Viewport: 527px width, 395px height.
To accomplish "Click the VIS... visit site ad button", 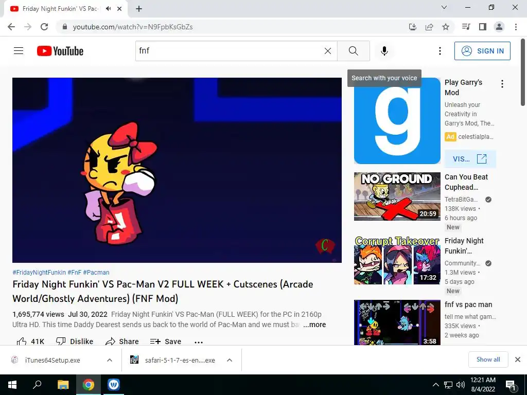I will (470, 159).
